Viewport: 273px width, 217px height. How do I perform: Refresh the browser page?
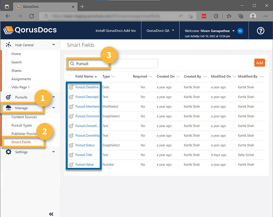[x=31, y=16]
